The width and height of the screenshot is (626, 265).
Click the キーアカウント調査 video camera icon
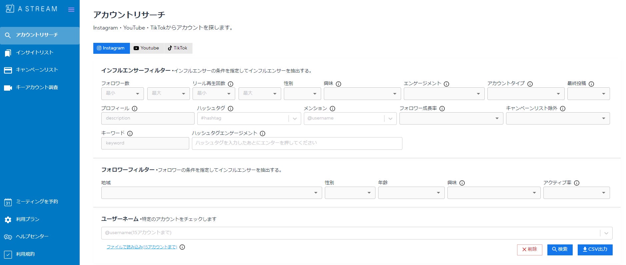coord(8,88)
